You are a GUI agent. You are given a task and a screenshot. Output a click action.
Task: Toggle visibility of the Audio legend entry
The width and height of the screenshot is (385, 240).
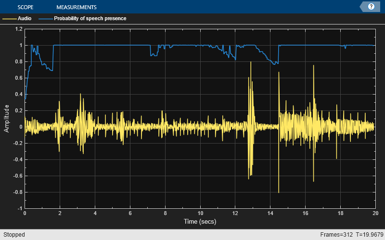(x=24, y=19)
